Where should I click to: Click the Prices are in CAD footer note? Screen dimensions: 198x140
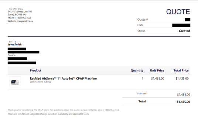tap(48, 114)
